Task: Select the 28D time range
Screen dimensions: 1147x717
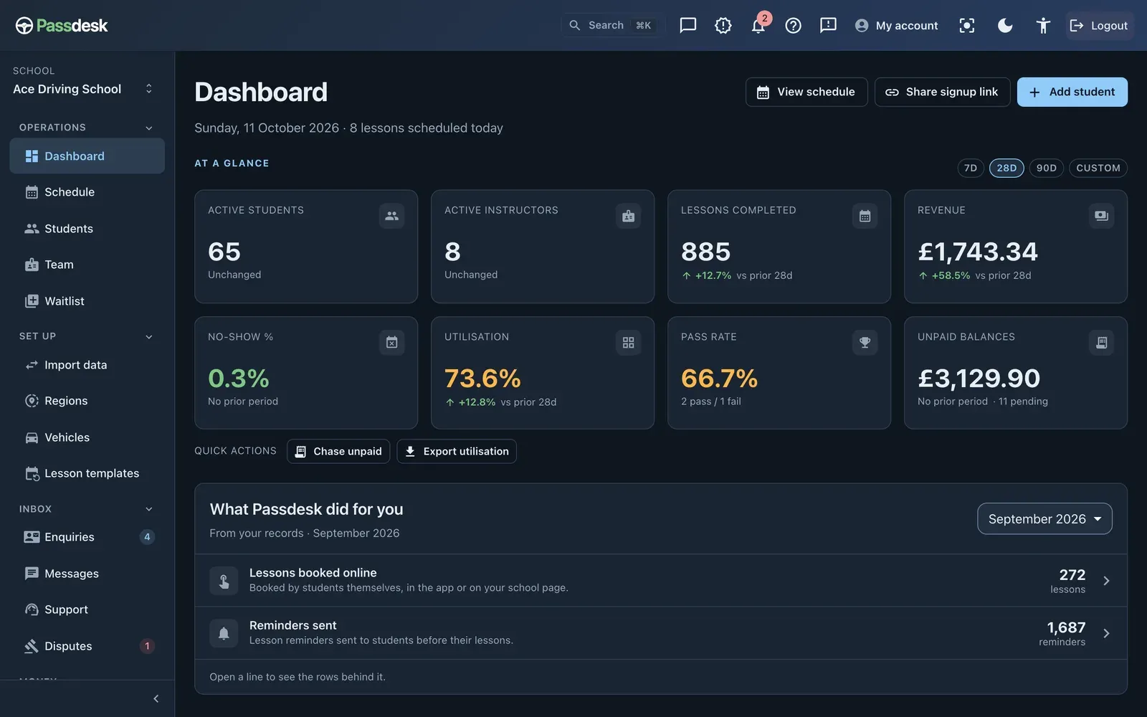Action: [x=1006, y=168]
